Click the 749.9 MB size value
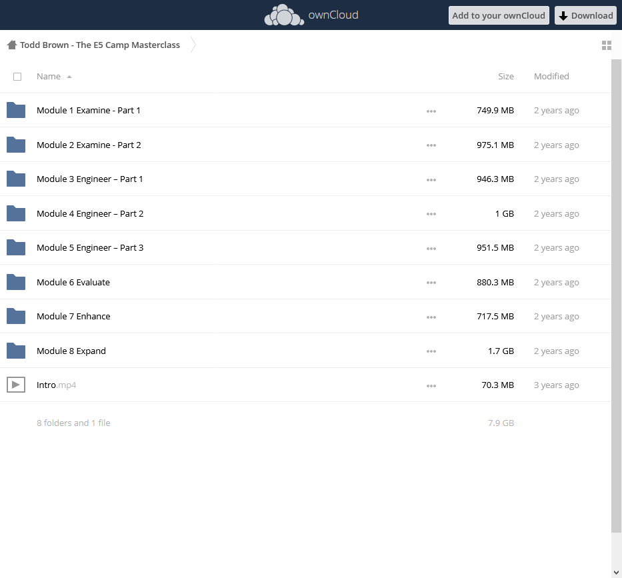 [495, 110]
